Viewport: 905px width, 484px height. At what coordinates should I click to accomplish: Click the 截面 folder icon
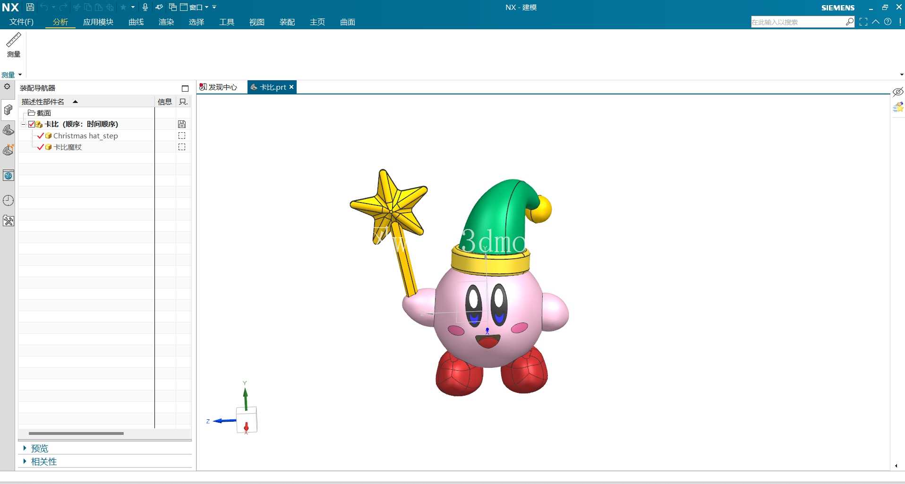pos(31,113)
